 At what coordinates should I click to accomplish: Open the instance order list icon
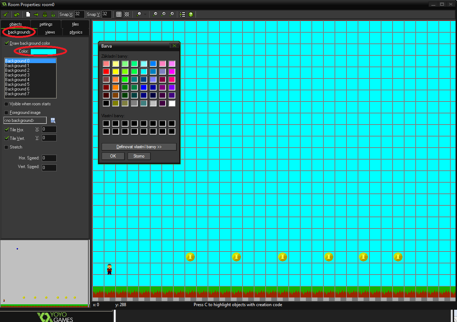(x=183, y=14)
